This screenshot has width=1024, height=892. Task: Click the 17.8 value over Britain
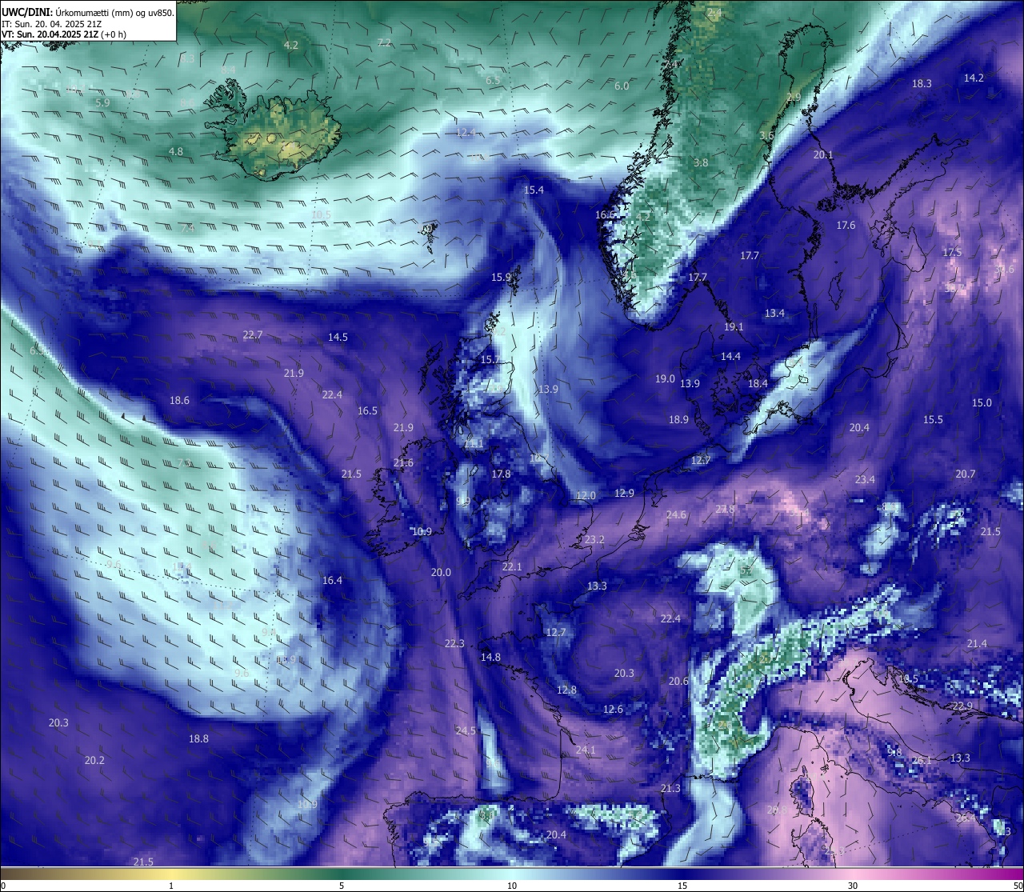[x=501, y=474]
